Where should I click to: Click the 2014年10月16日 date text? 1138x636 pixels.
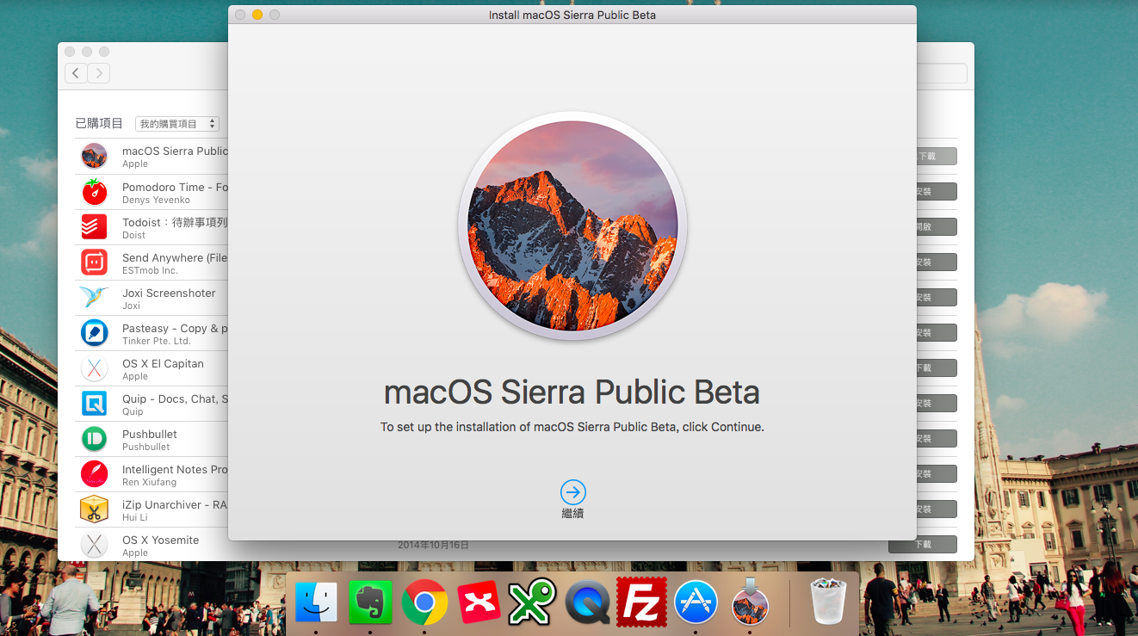(x=433, y=546)
